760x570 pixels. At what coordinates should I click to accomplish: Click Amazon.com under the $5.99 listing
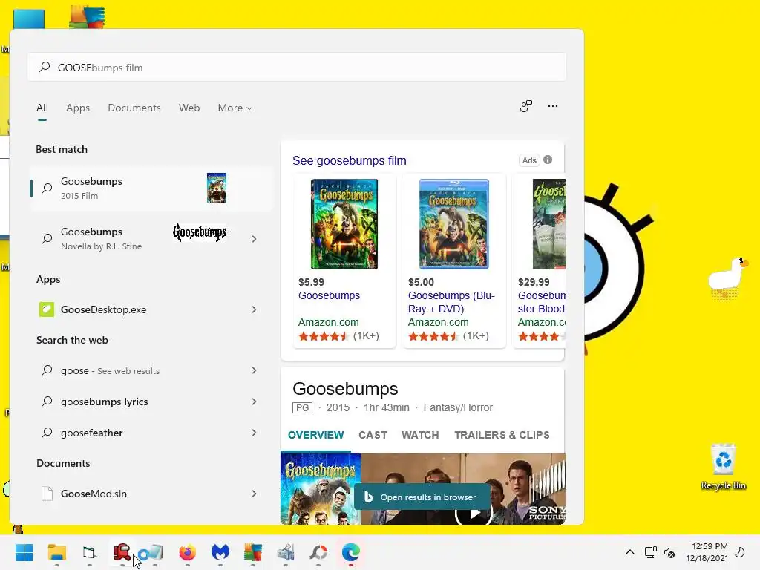tap(329, 322)
